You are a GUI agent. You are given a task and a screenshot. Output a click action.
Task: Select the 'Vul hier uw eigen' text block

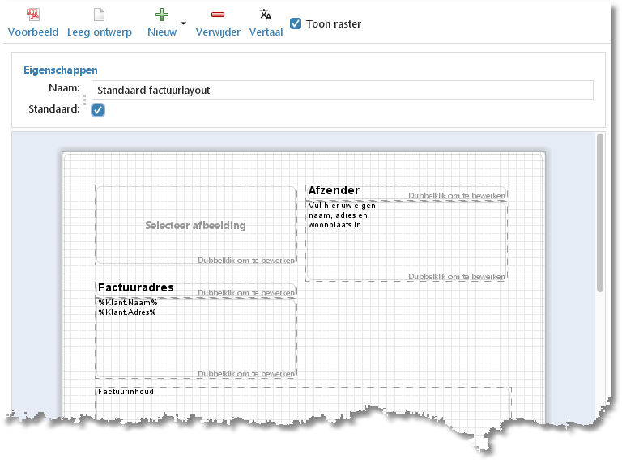pos(407,240)
